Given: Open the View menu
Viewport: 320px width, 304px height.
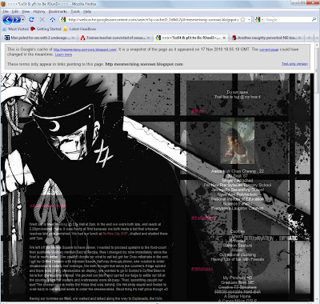Looking at the screenshot, I should coord(26,11).
